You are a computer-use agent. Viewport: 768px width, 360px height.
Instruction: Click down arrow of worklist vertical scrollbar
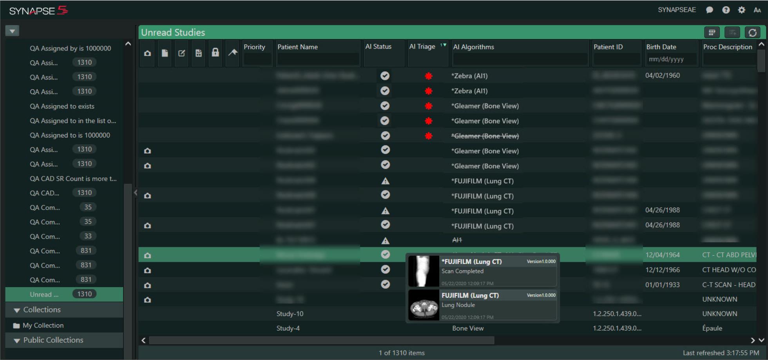point(761,340)
